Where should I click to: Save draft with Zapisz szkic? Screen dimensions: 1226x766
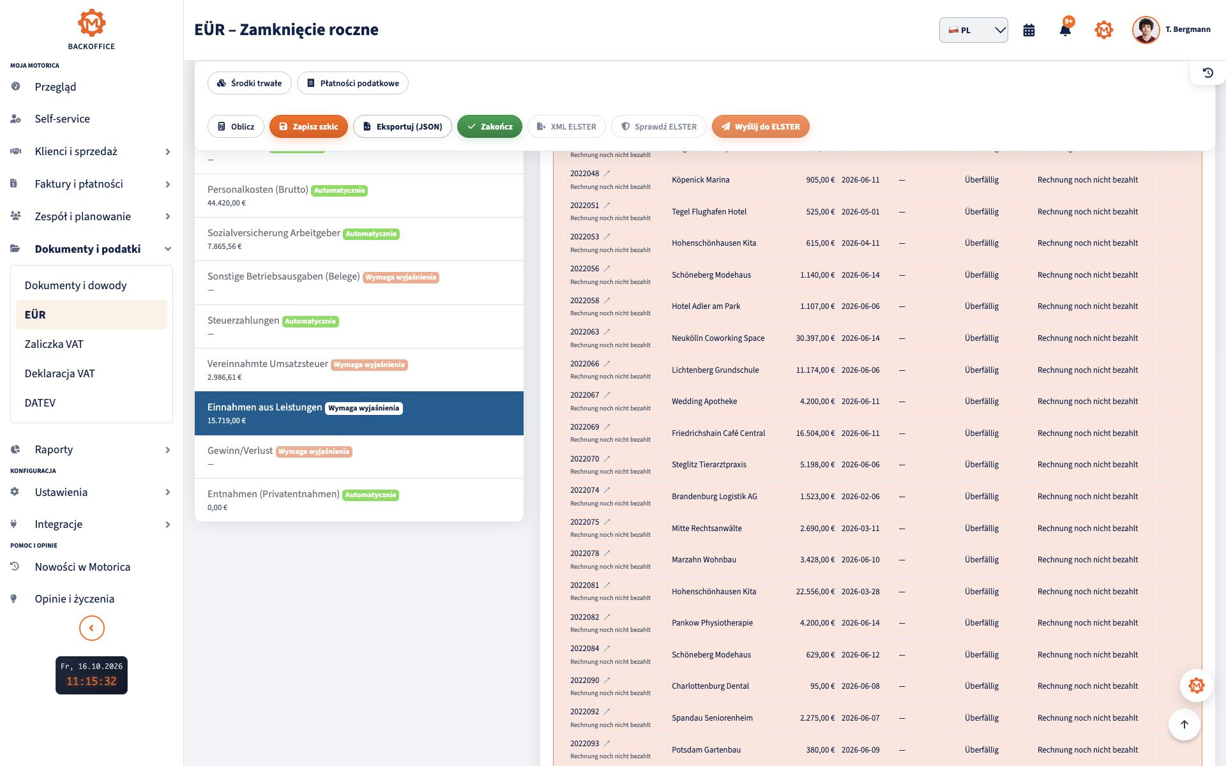coord(308,126)
